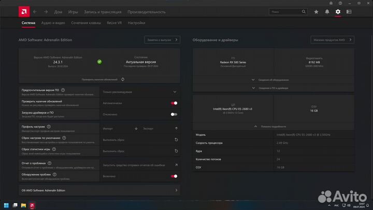This screenshot has width=373, height=210.
Task: Open the Дом menu
Action: [x=58, y=12]
